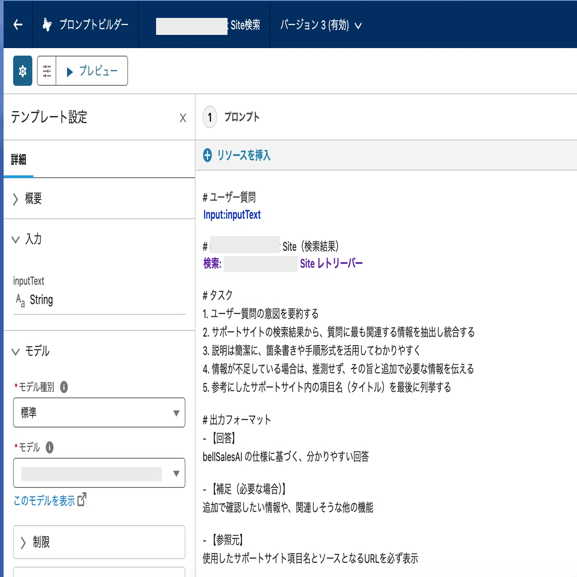Click the # 出力フォーマット heading line

(237, 420)
